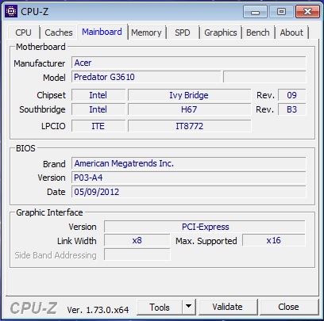Switch to the Graphics tab

point(221,32)
